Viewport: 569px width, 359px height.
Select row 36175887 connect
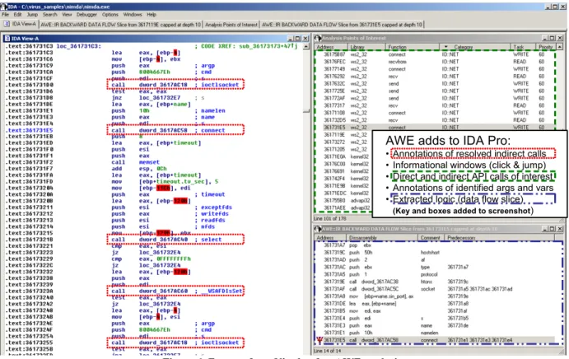(x=435, y=54)
